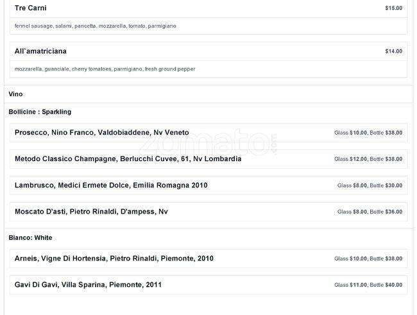Choose the Lambrusco, Medici Ermete Dolce wine
Image resolution: width=417 pixels, height=315 pixels.
111,185
